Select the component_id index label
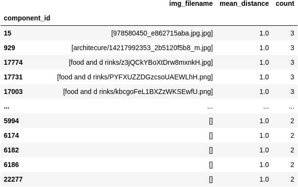Screen dimensions: 298x187 pyautogui.click(x=27, y=18)
